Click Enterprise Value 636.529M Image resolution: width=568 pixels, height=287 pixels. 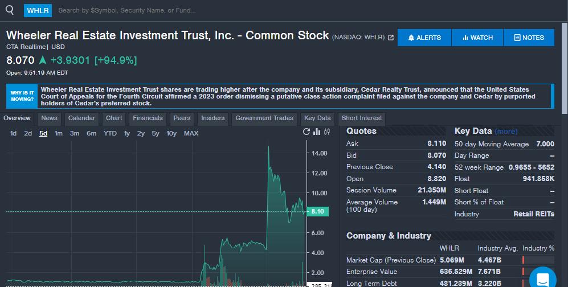click(456, 272)
